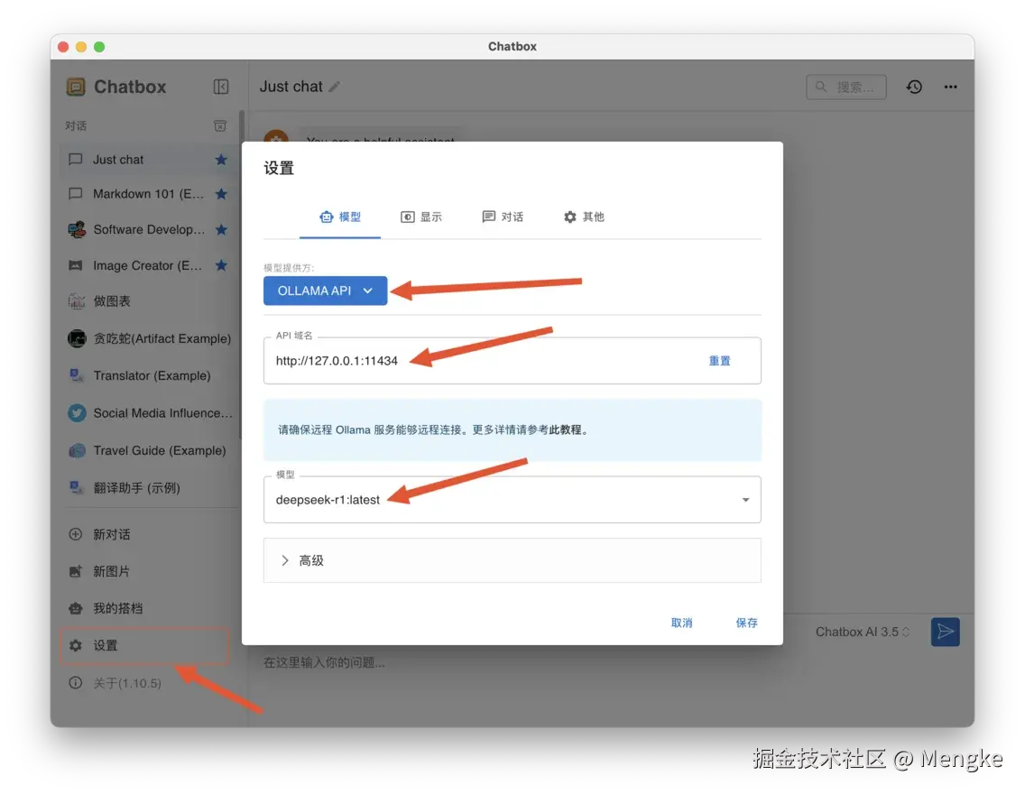Click the Travel Guide globe icon
This screenshot has height=794, width=1025.
pos(77,450)
